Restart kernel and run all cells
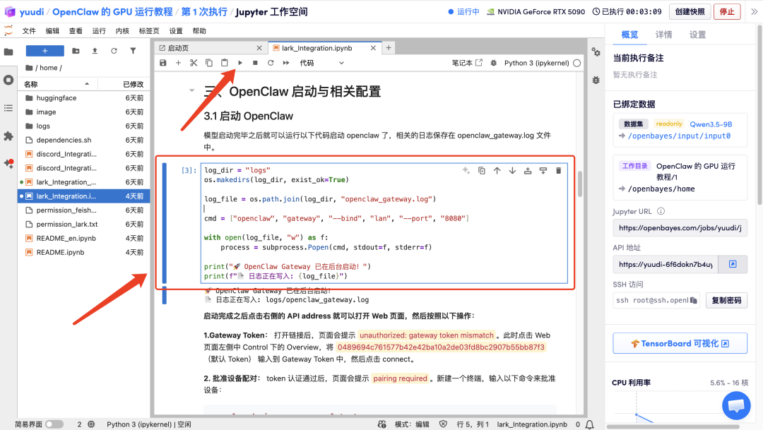Screen dimensions: 763x430 pyautogui.click(x=286, y=63)
